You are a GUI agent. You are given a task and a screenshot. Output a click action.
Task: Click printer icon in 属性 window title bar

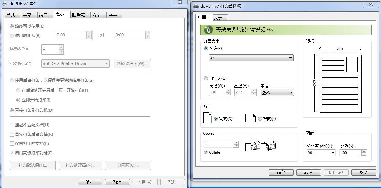pyautogui.click(x=5, y=4)
